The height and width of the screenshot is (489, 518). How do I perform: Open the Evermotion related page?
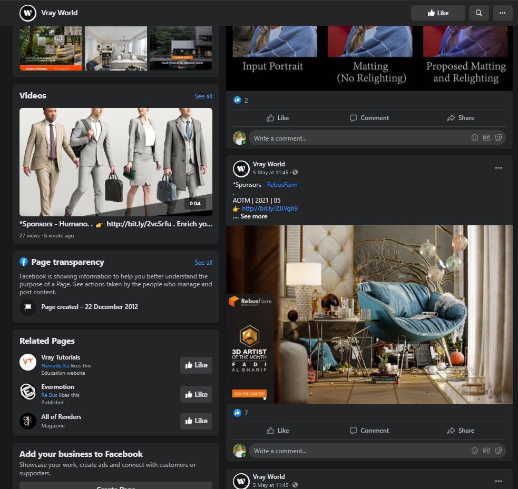pyautogui.click(x=58, y=387)
